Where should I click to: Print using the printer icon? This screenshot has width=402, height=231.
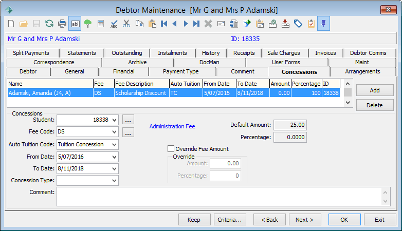coord(62,24)
